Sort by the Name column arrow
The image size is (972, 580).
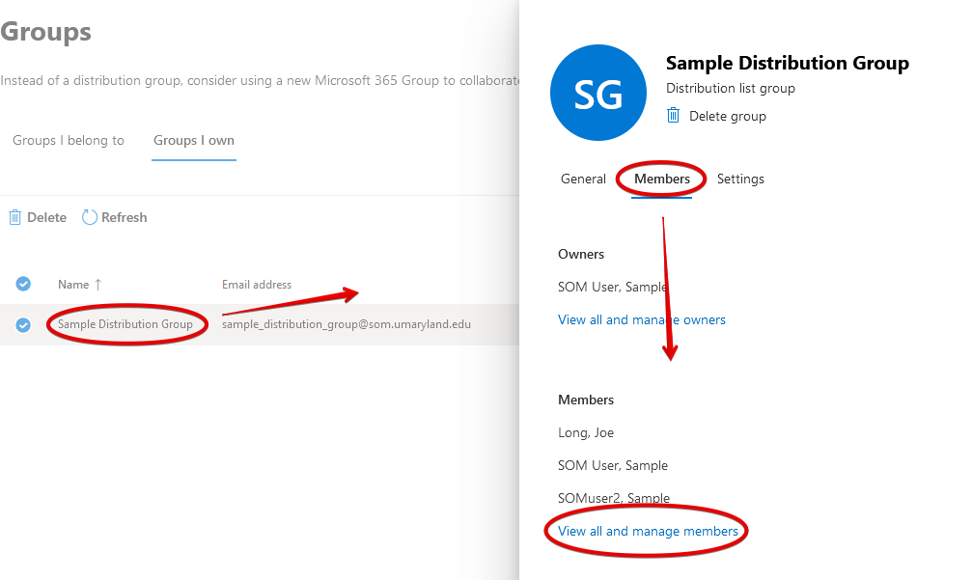tap(97, 285)
